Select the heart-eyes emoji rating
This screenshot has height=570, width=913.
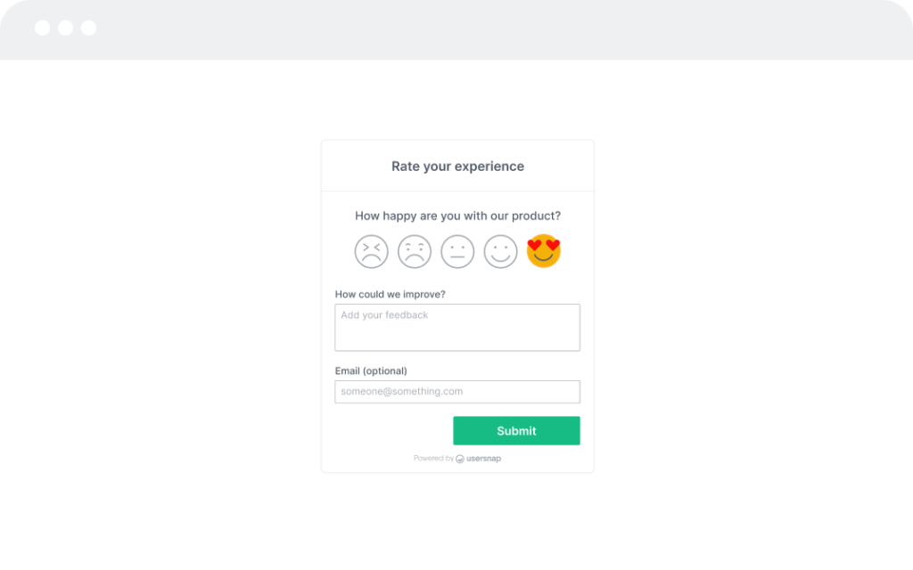(x=543, y=250)
